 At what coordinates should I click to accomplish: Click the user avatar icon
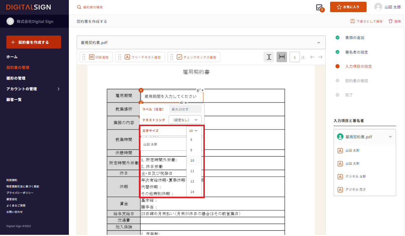[x=378, y=7]
